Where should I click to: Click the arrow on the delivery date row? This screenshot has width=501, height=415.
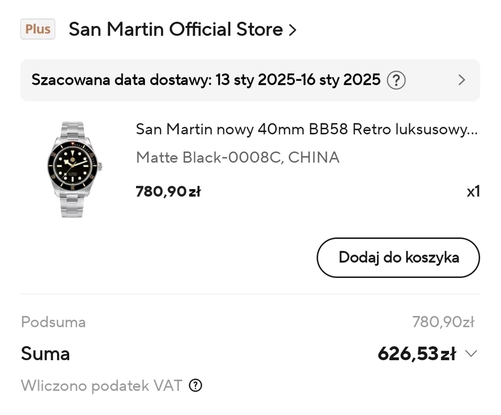462,80
